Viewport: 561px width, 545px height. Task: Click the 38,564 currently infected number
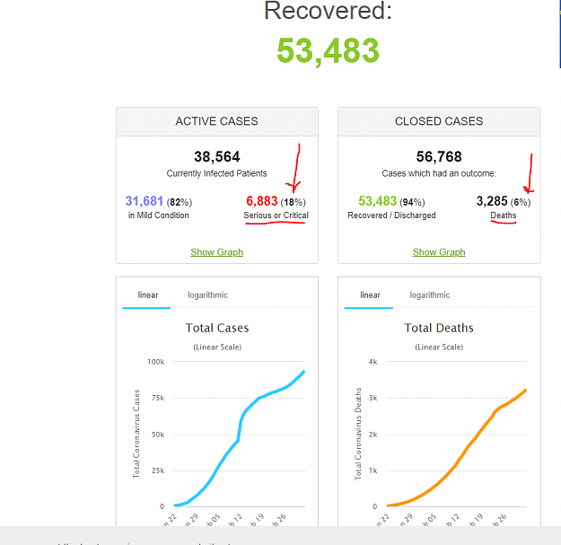217,157
